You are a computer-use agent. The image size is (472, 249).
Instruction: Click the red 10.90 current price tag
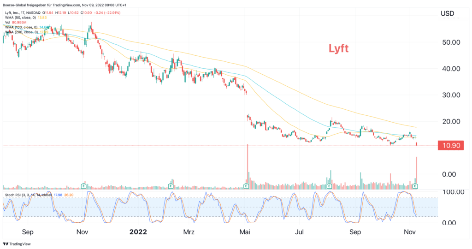pos(451,145)
